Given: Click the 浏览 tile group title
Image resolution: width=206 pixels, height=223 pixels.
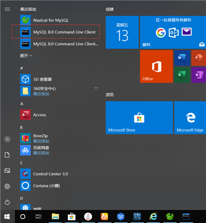Looking at the screenshot, I should 110,95.
